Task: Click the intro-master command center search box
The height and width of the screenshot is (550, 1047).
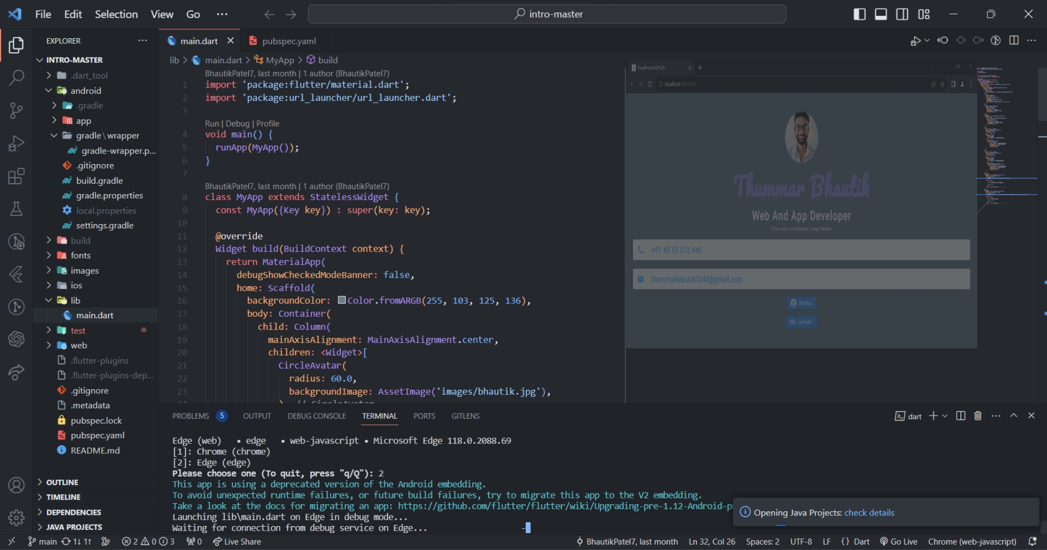Action: point(547,14)
